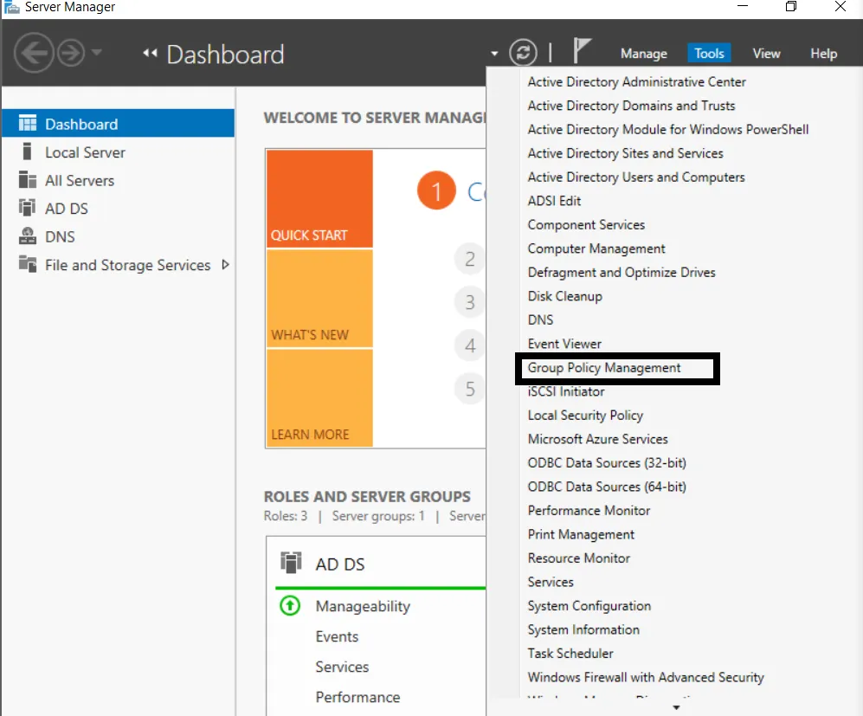Open Active Directory Sites and Services
Screen dimensions: 863x716
tap(625, 153)
